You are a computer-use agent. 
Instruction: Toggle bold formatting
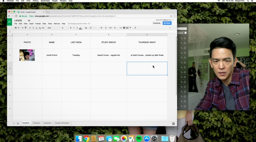point(71,28)
